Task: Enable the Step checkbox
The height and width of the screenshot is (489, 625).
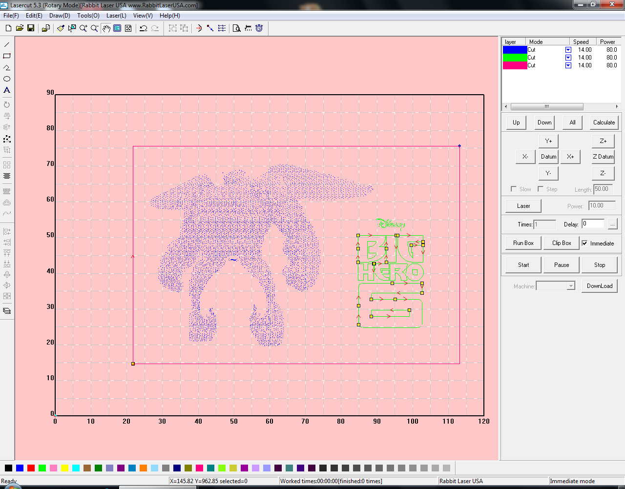Action: [x=541, y=189]
